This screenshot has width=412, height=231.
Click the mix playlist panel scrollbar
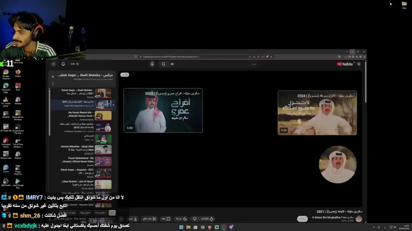point(50,112)
